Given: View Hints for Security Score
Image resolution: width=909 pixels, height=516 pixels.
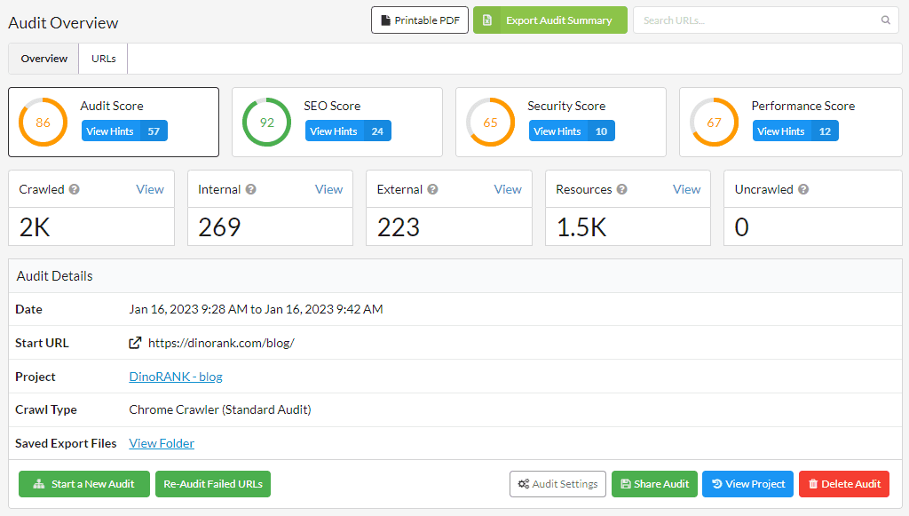Looking at the screenshot, I should [571, 131].
